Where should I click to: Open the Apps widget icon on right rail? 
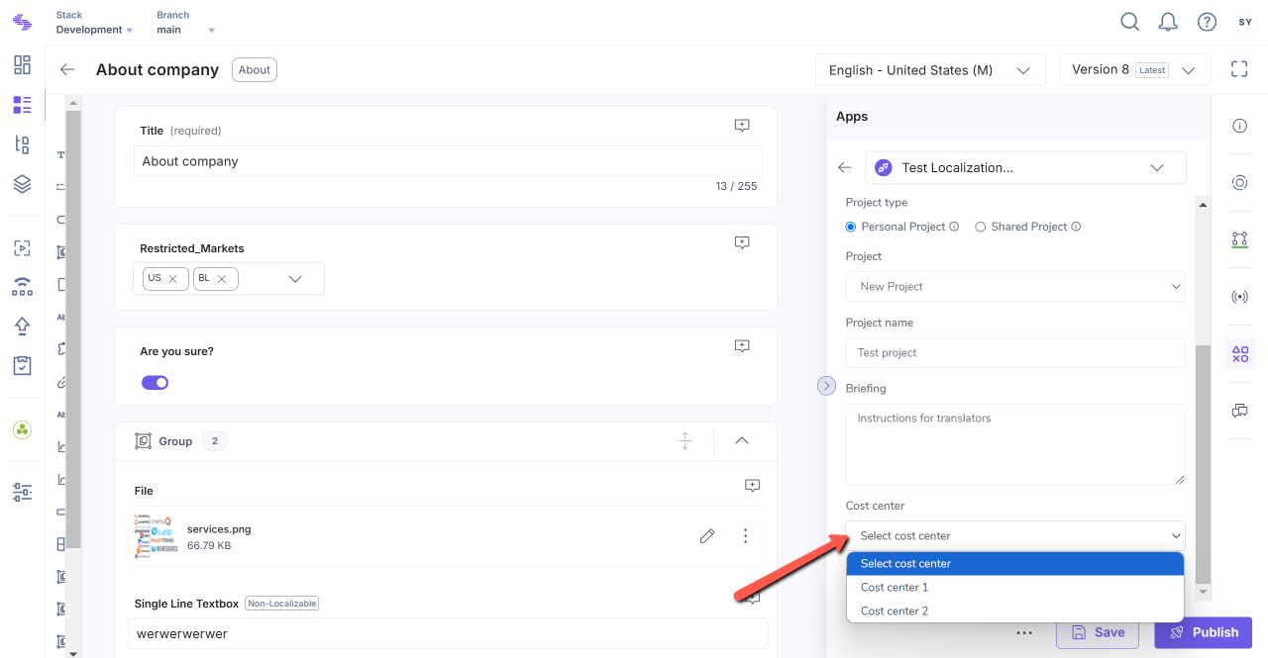pos(1239,353)
